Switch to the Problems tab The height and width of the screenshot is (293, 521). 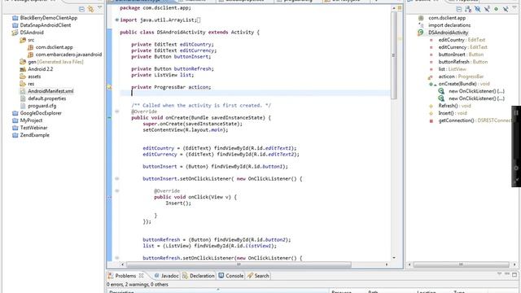(125, 276)
